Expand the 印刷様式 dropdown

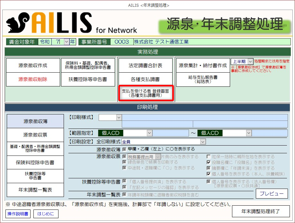[119, 118]
